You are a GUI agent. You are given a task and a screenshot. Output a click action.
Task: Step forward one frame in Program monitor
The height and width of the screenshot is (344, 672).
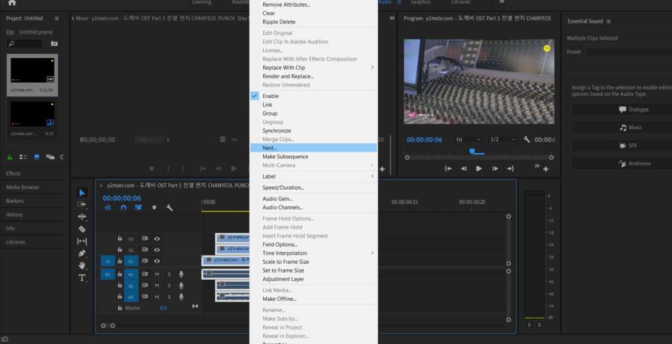tap(495, 169)
